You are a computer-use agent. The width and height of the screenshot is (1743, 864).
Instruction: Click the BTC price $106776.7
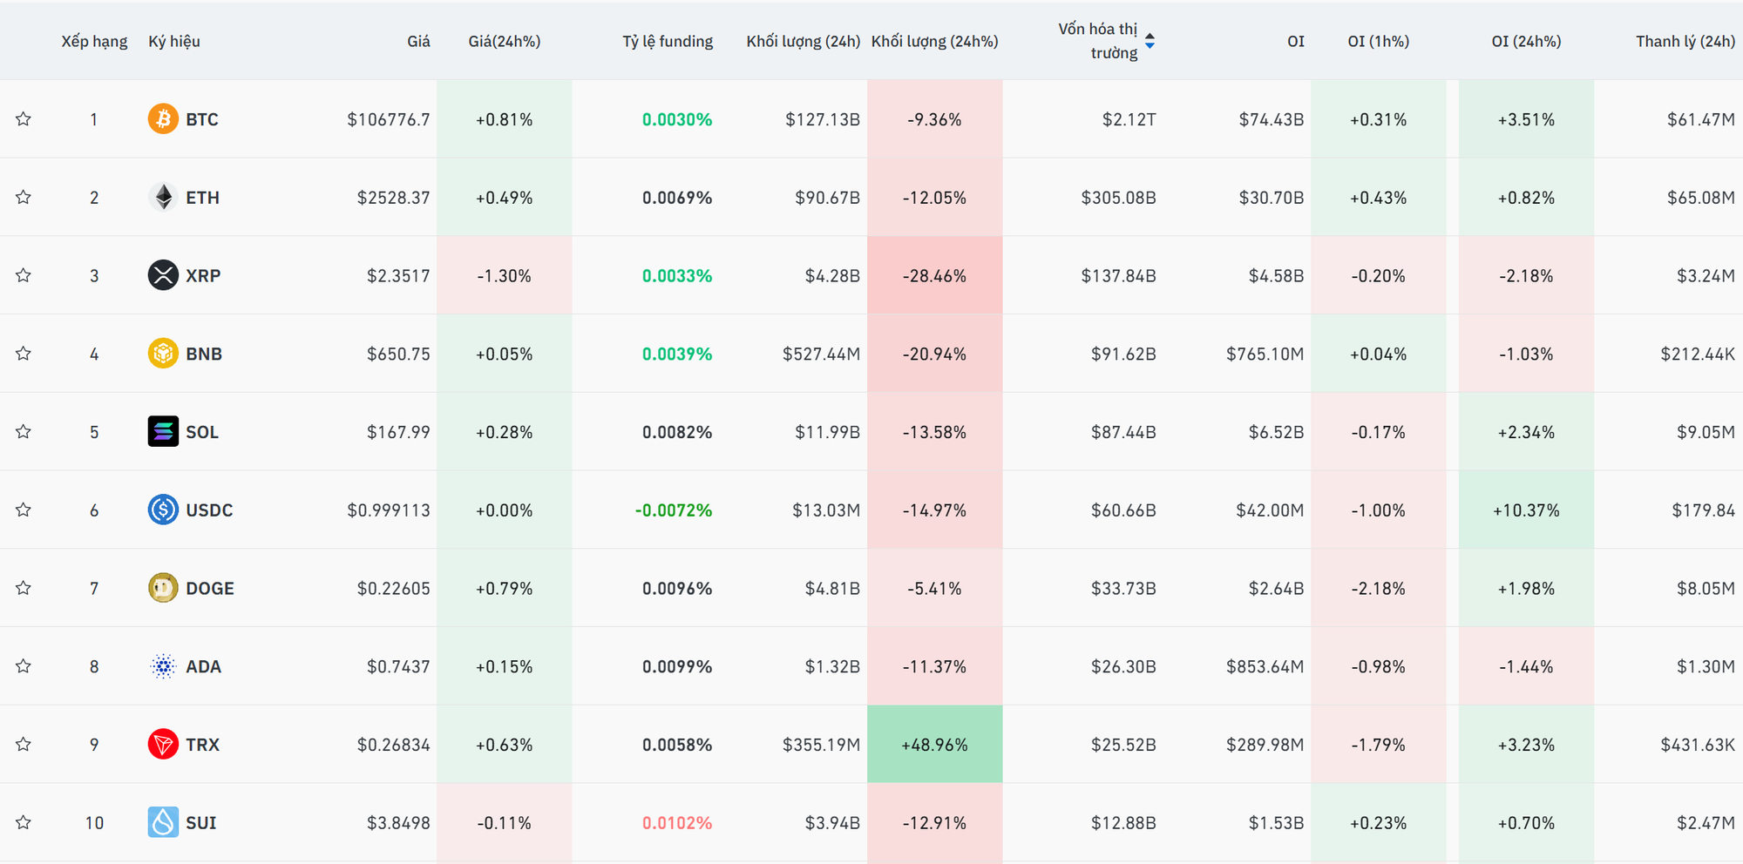pos(388,119)
